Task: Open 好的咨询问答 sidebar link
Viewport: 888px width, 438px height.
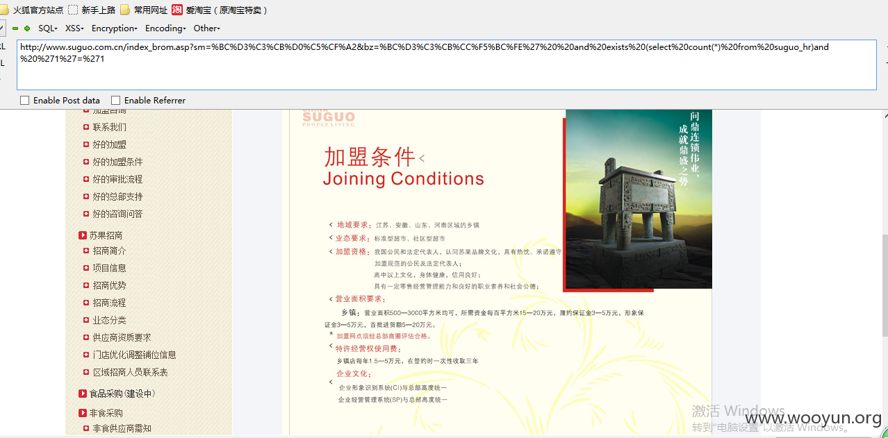Action: pyautogui.click(x=118, y=214)
